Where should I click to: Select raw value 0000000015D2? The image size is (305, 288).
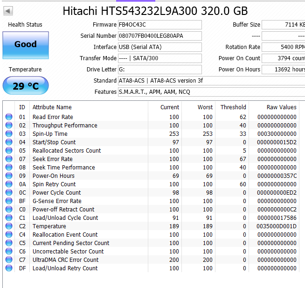coord(277,142)
